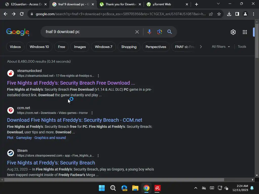Show hidden system tray icons
Viewport: 259px width, 194px height.
coord(196,188)
